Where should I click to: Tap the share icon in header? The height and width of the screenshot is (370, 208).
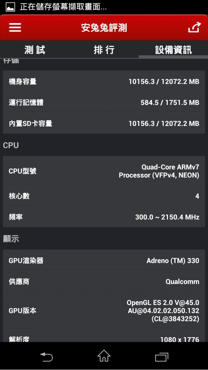(x=194, y=27)
